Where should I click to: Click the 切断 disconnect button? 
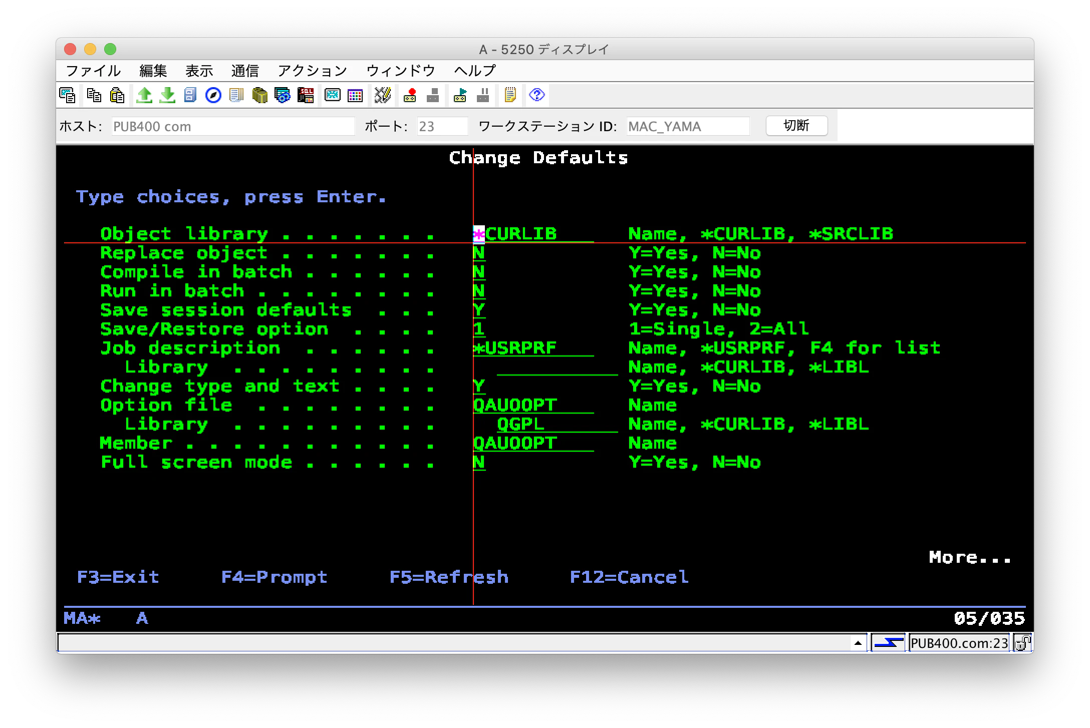coord(796,126)
